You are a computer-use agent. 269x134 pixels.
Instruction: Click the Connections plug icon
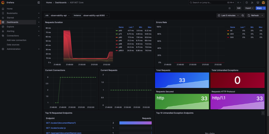point(3,36)
